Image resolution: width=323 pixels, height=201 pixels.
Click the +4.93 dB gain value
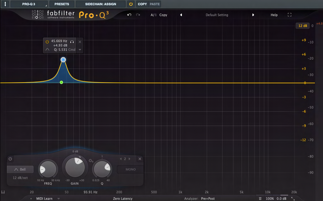coord(60,45)
